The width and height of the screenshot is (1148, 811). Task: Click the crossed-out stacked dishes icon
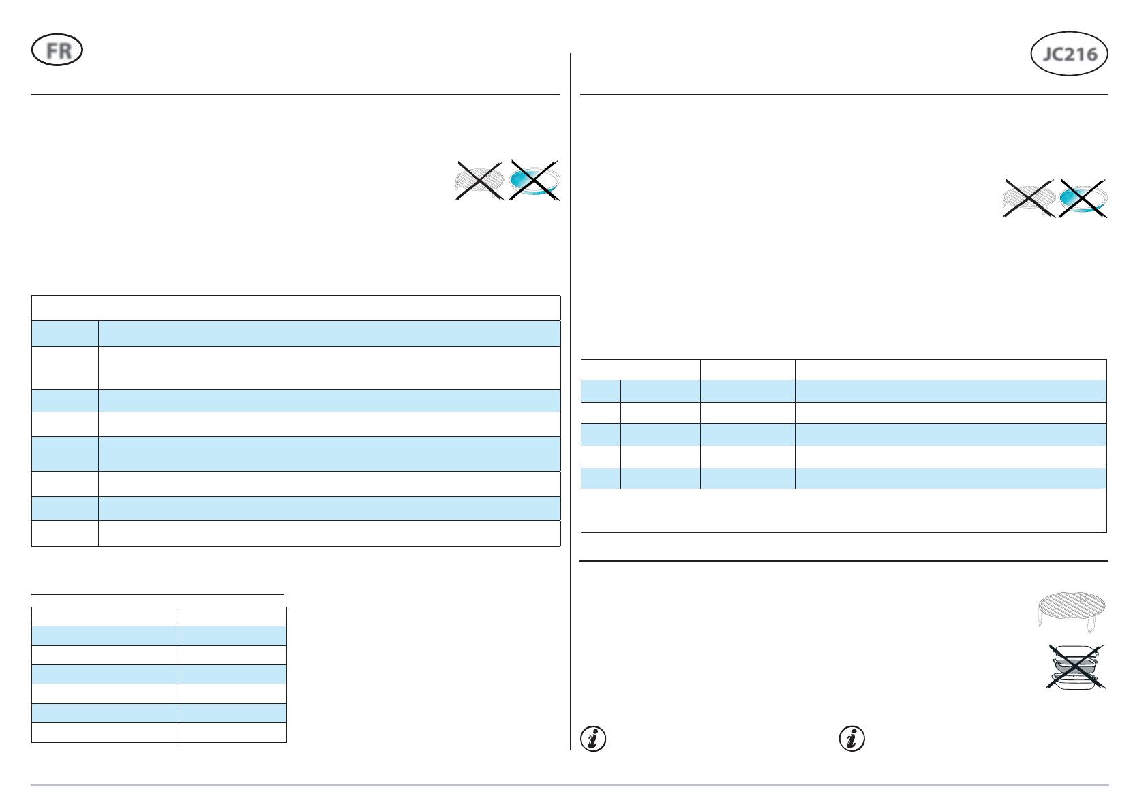1075,667
